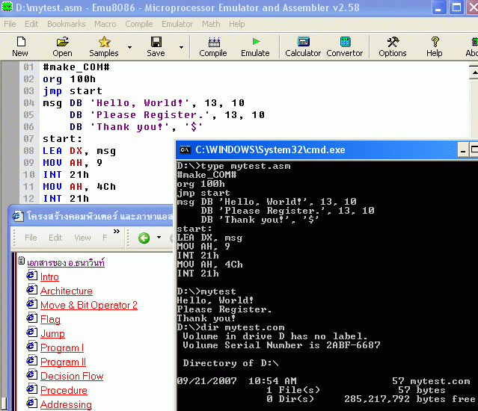Screen dimensions: 478x411
Task: Expand the Samples dropdown arrow
Action: click(x=129, y=47)
